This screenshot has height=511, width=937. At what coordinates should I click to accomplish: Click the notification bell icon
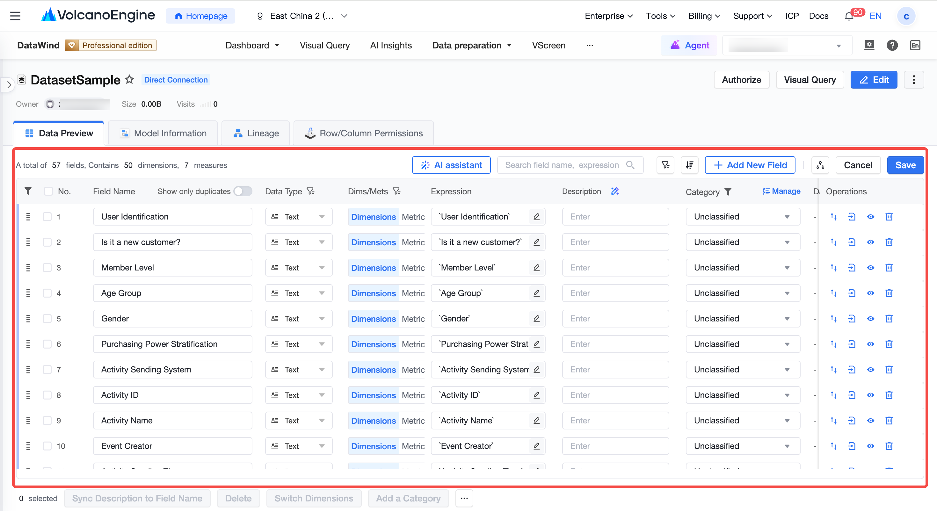849,16
